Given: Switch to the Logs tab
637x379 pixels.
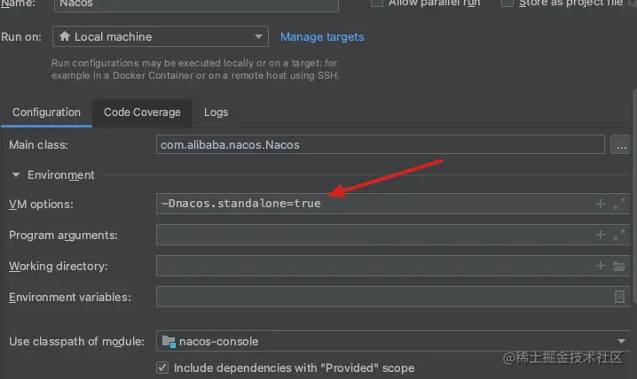Looking at the screenshot, I should 216,112.
